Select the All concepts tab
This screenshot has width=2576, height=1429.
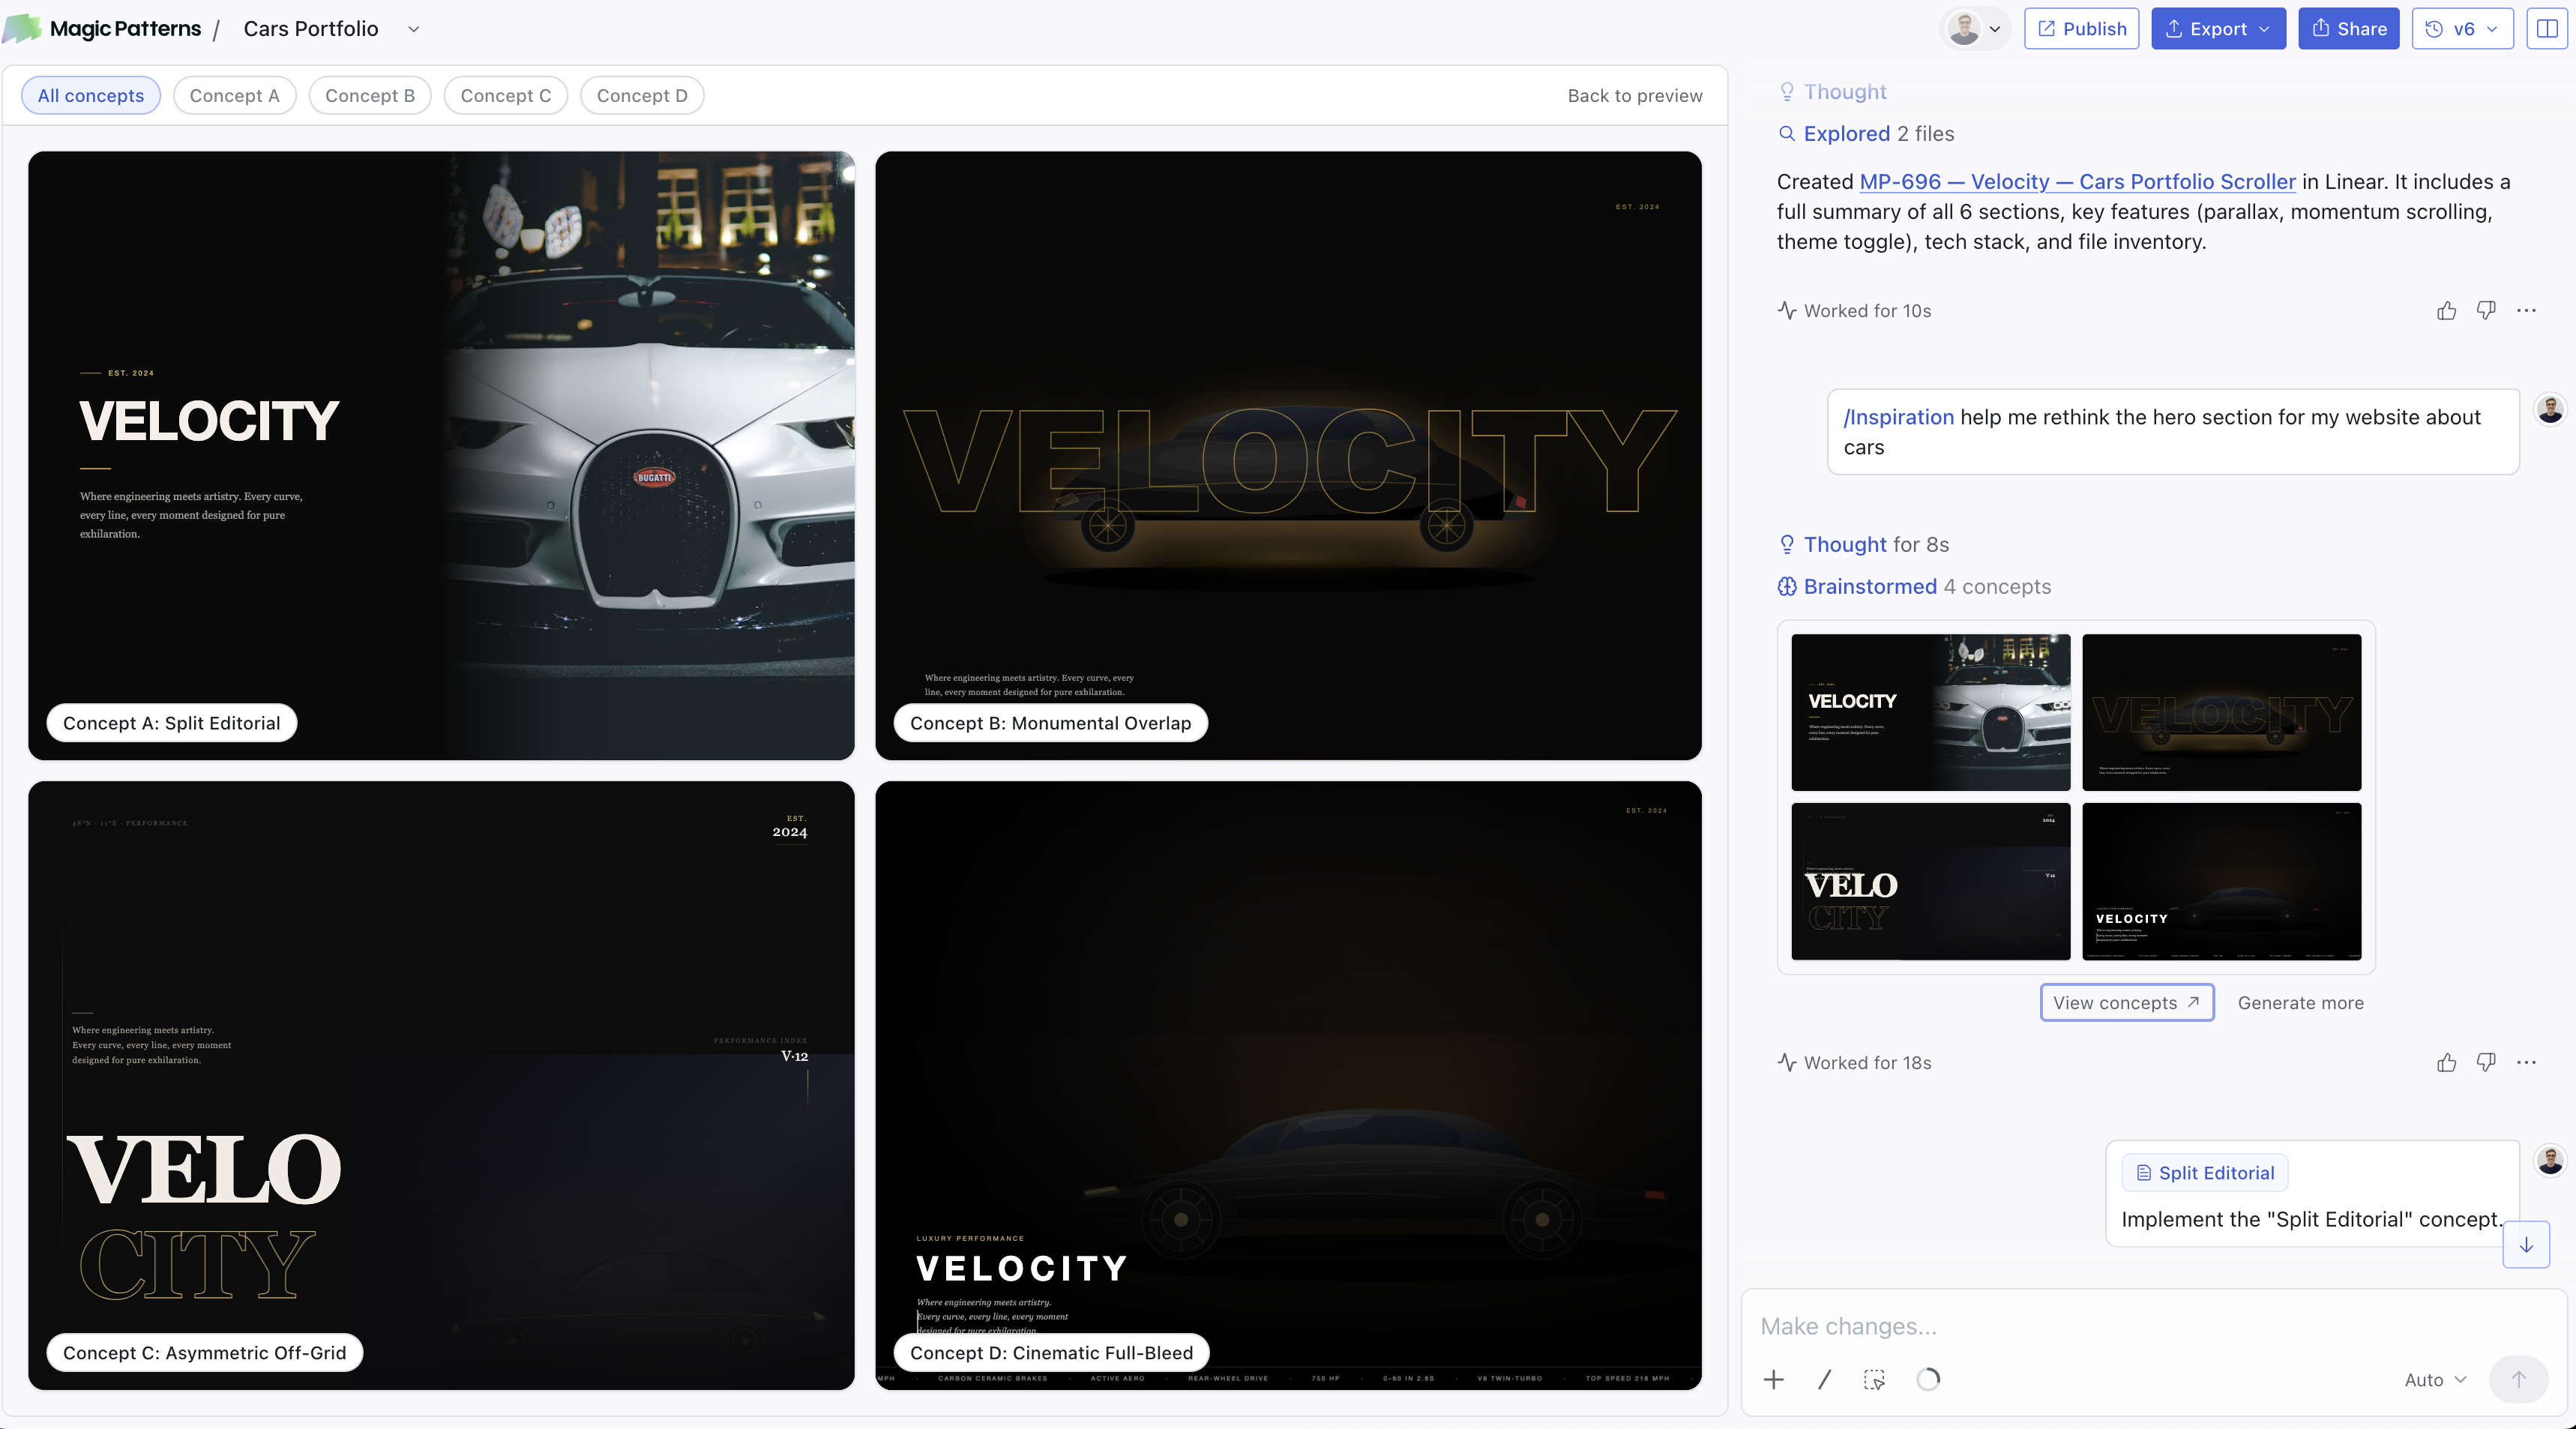pos(91,95)
